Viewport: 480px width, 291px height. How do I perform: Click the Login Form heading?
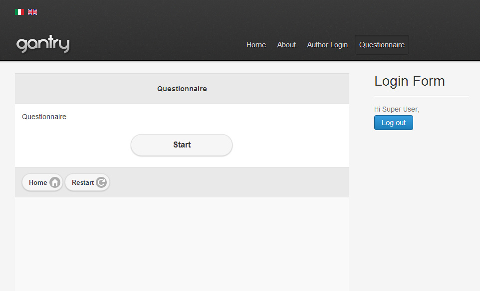click(410, 81)
